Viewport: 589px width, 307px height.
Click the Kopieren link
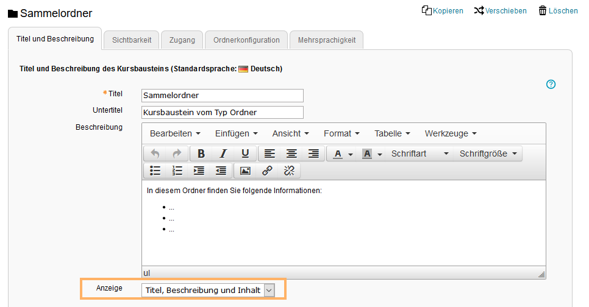point(443,10)
